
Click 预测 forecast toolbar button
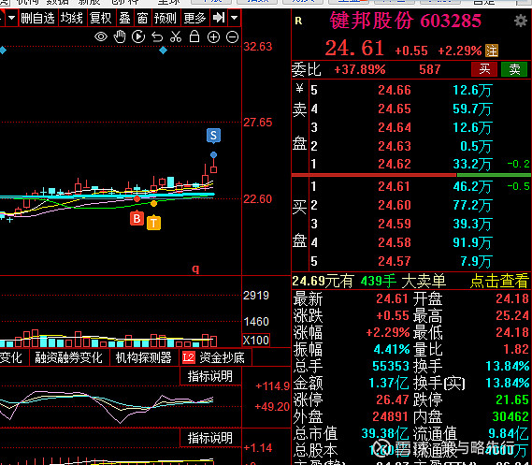pyautogui.click(x=165, y=18)
